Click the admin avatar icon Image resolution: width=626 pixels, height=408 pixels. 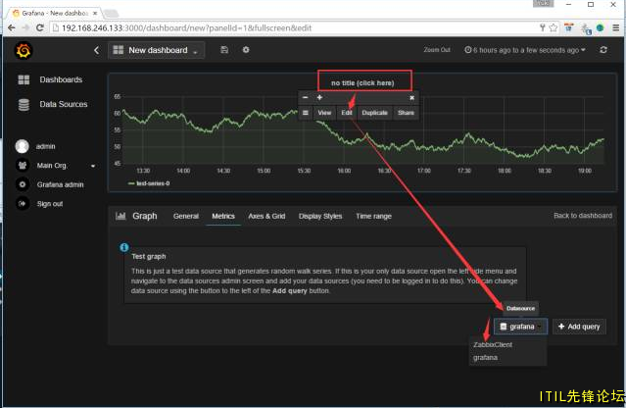pos(22,146)
